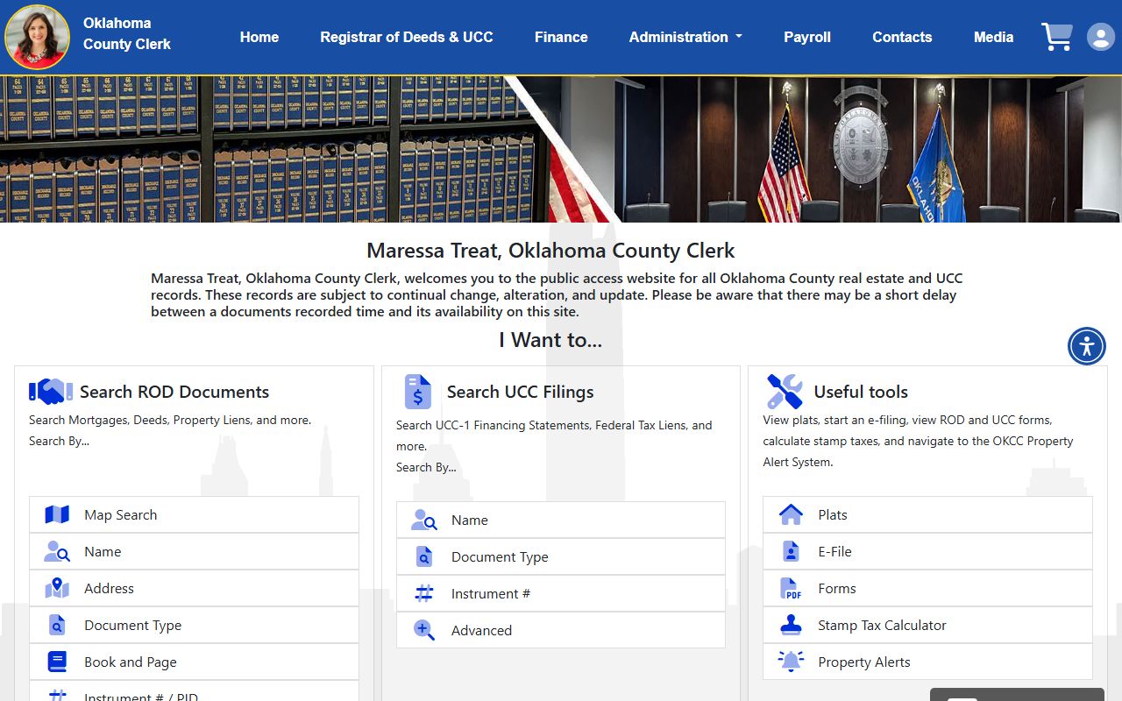This screenshot has height=701, width=1122.
Task: Select Map Search under ROD Documents
Action: pyautogui.click(x=194, y=514)
